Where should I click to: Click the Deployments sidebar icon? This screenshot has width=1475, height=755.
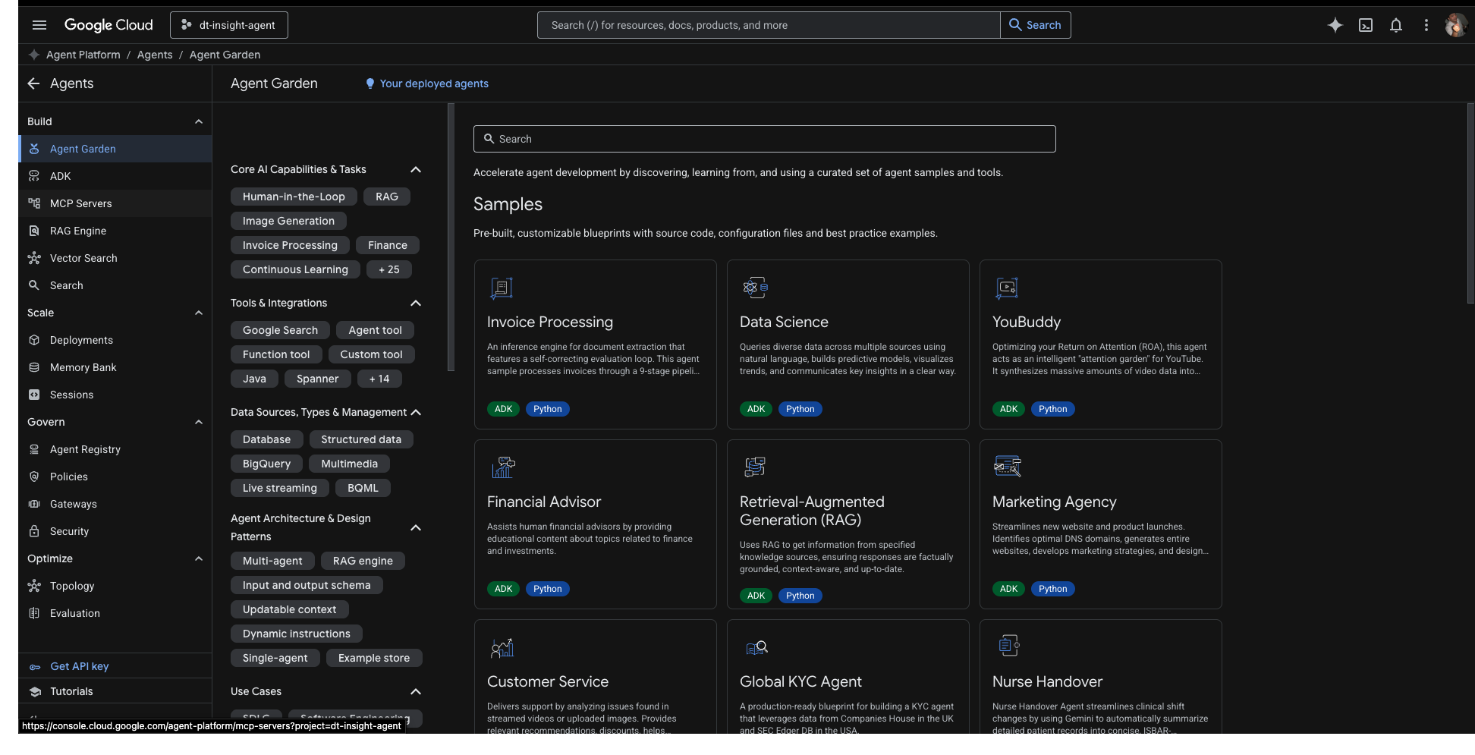click(x=34, y=340)
